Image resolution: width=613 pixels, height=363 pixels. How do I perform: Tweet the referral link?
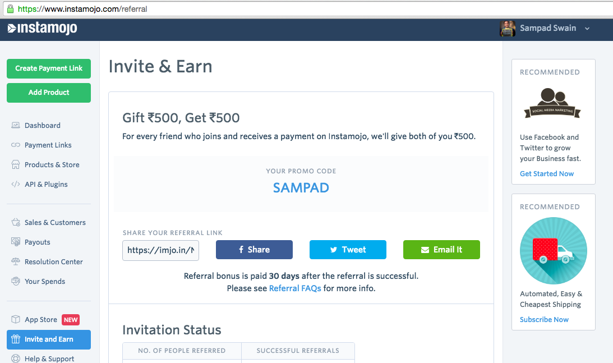[348, 250]
